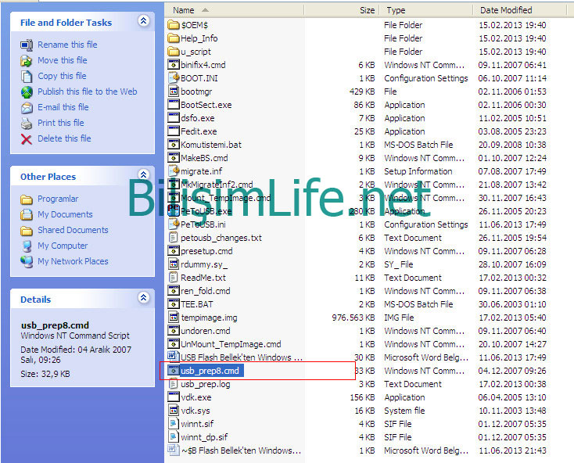This screenshot has width=574, height=463.
Task: Click the Print this file link
Action: [61, 124]
